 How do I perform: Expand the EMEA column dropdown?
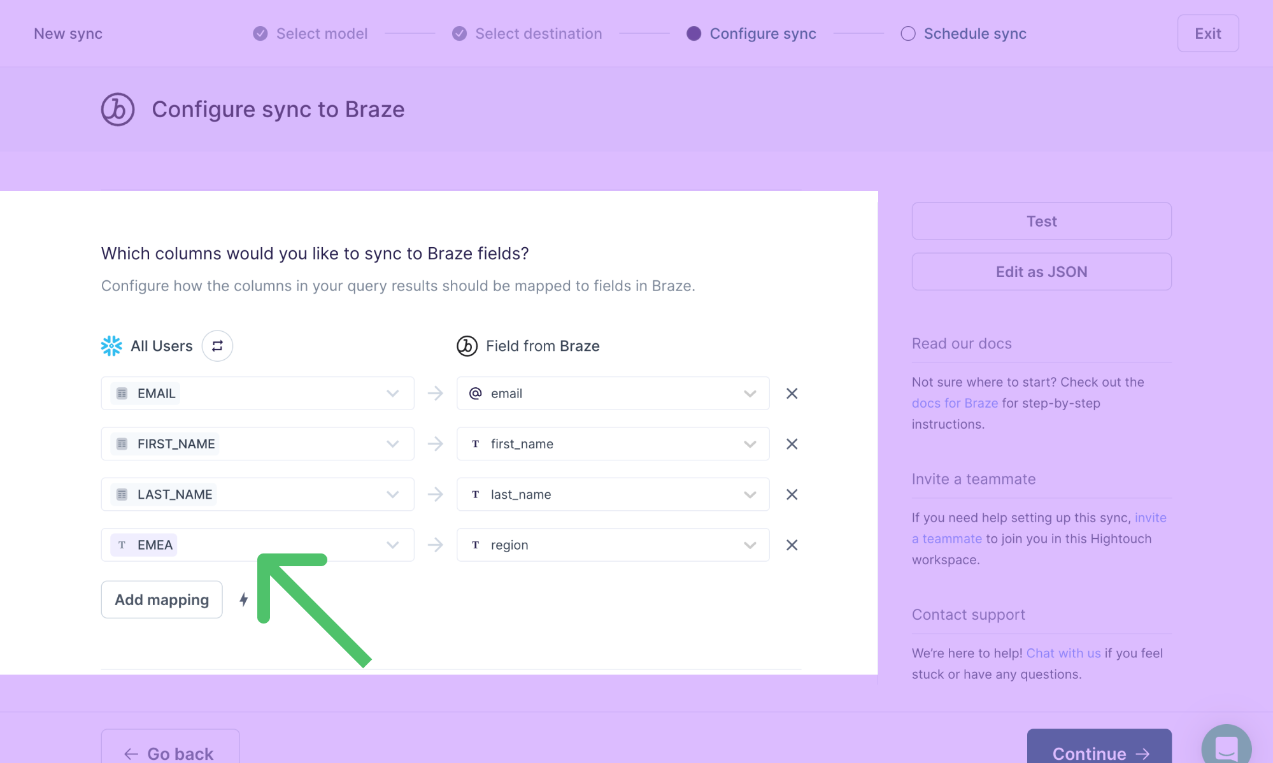click(392, 544)
